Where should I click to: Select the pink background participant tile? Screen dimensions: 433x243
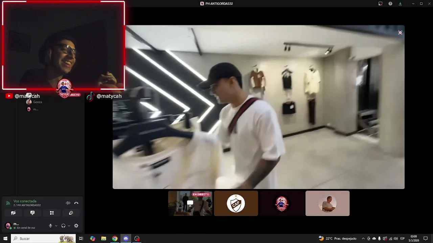pyautogui.click(x=327, y=203)
